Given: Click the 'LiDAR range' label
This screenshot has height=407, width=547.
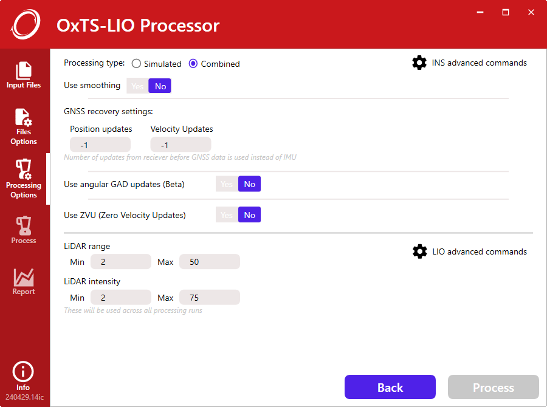Looking at the screenshot, I should pyautogui.click(x=87, y=246).
